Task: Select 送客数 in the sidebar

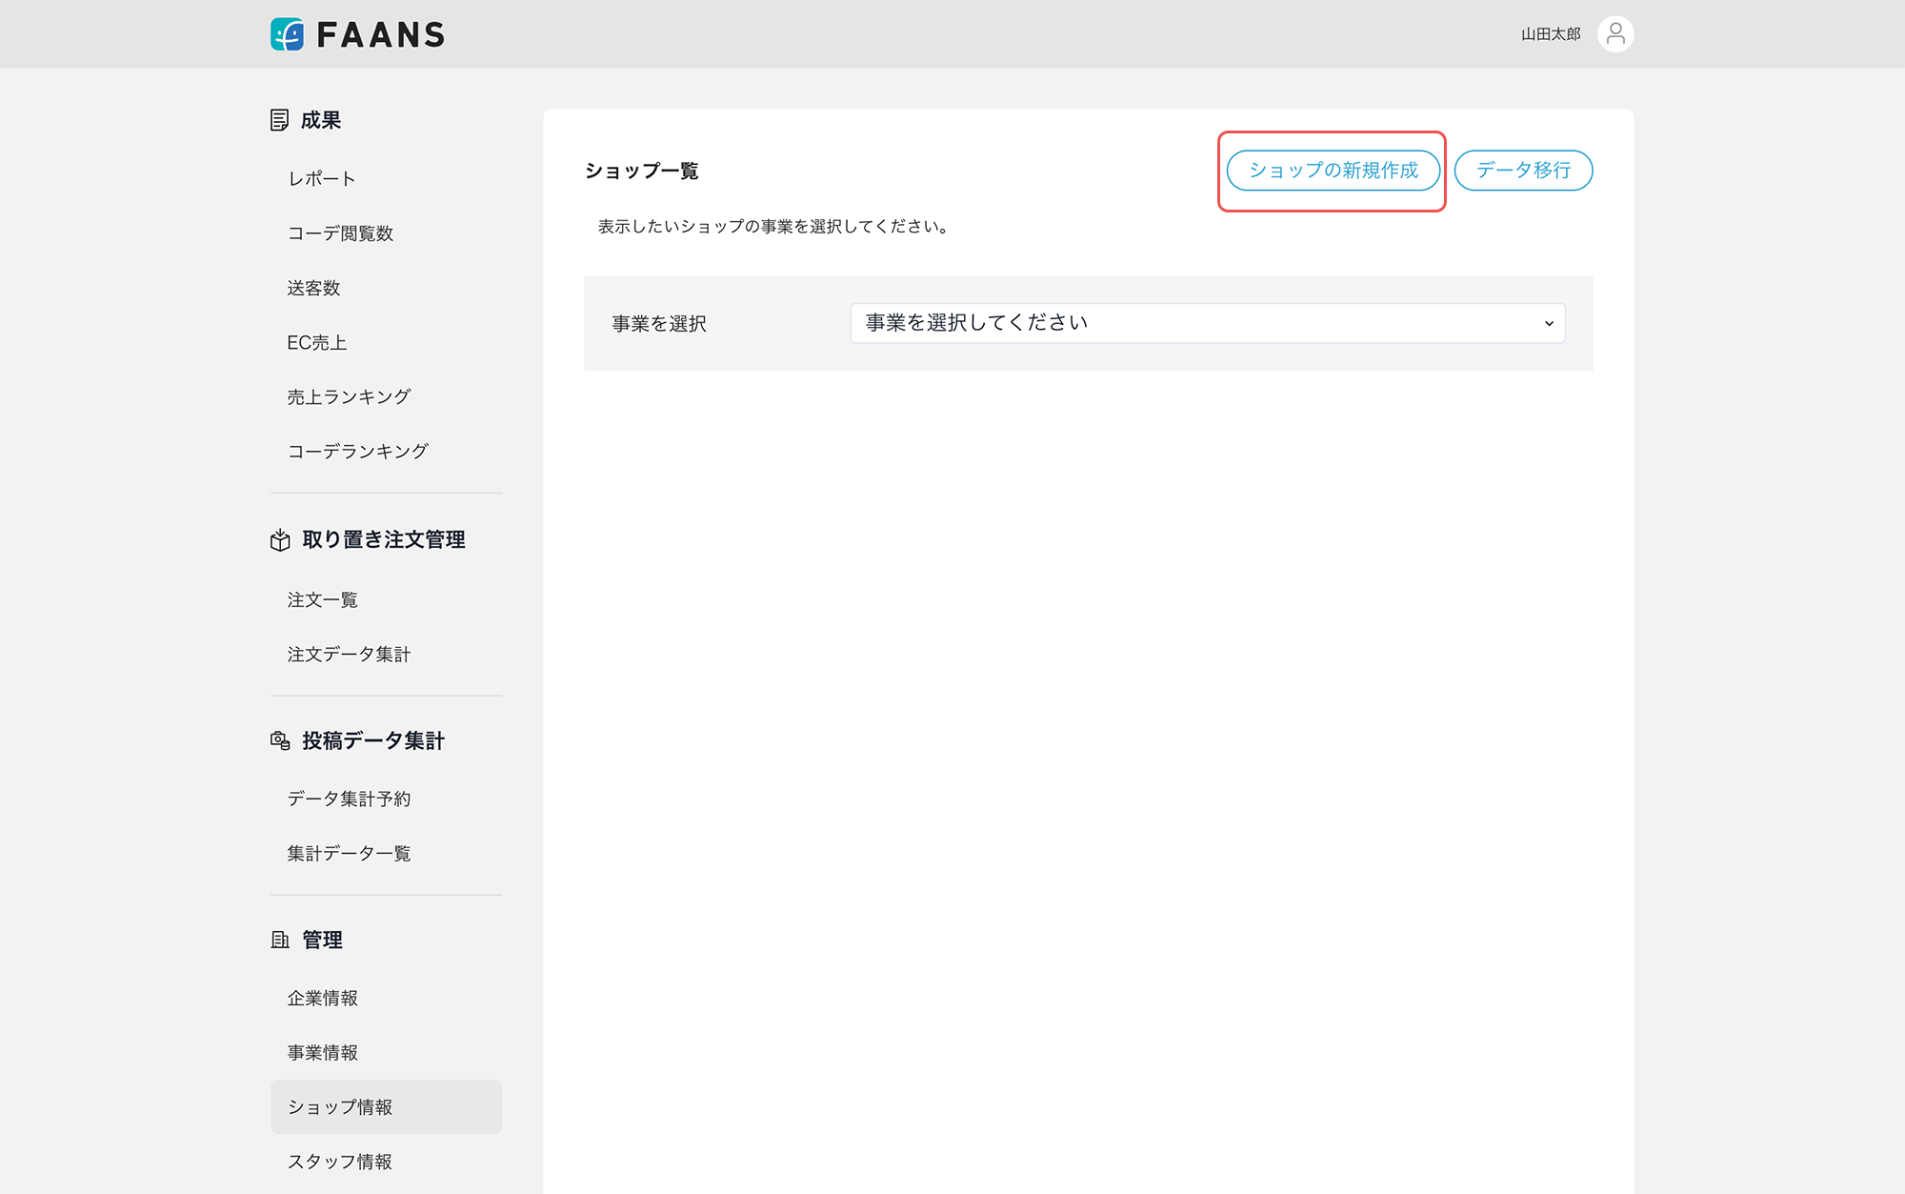Action: point(313,288)
